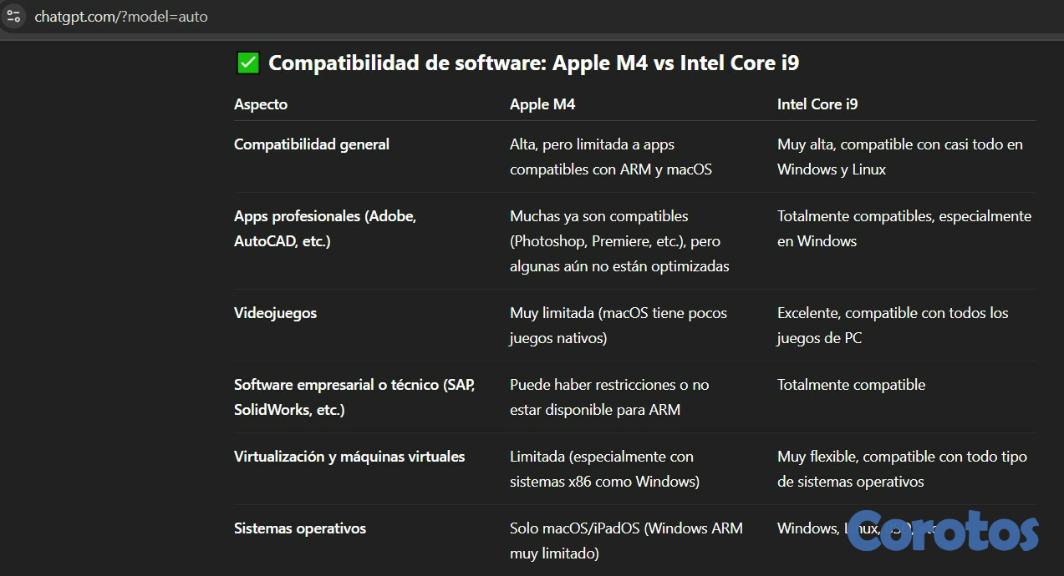Click the 'Software empresarial o técnico' row label
Viewport: 1064px width, 576px height.
click(354, 397)
